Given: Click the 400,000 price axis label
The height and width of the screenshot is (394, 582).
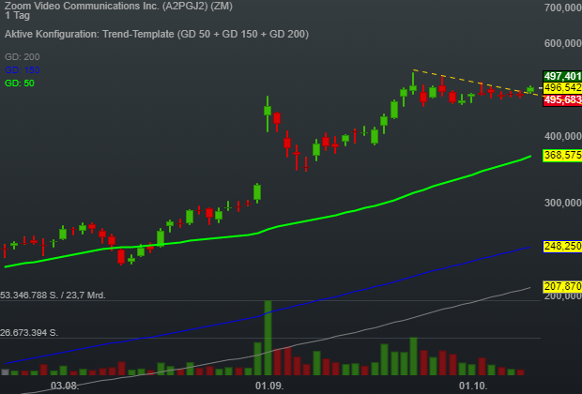Looking at the screenshot, I should [563, 136].
